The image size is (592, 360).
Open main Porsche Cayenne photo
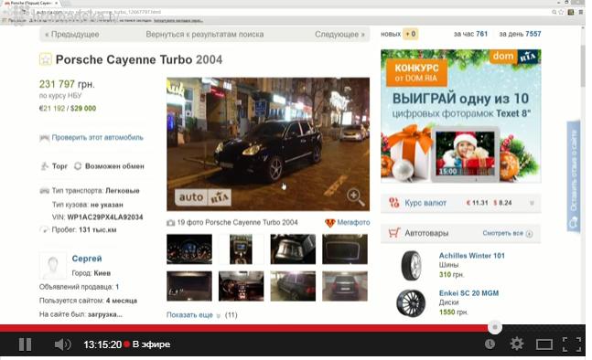click(268, 144)
